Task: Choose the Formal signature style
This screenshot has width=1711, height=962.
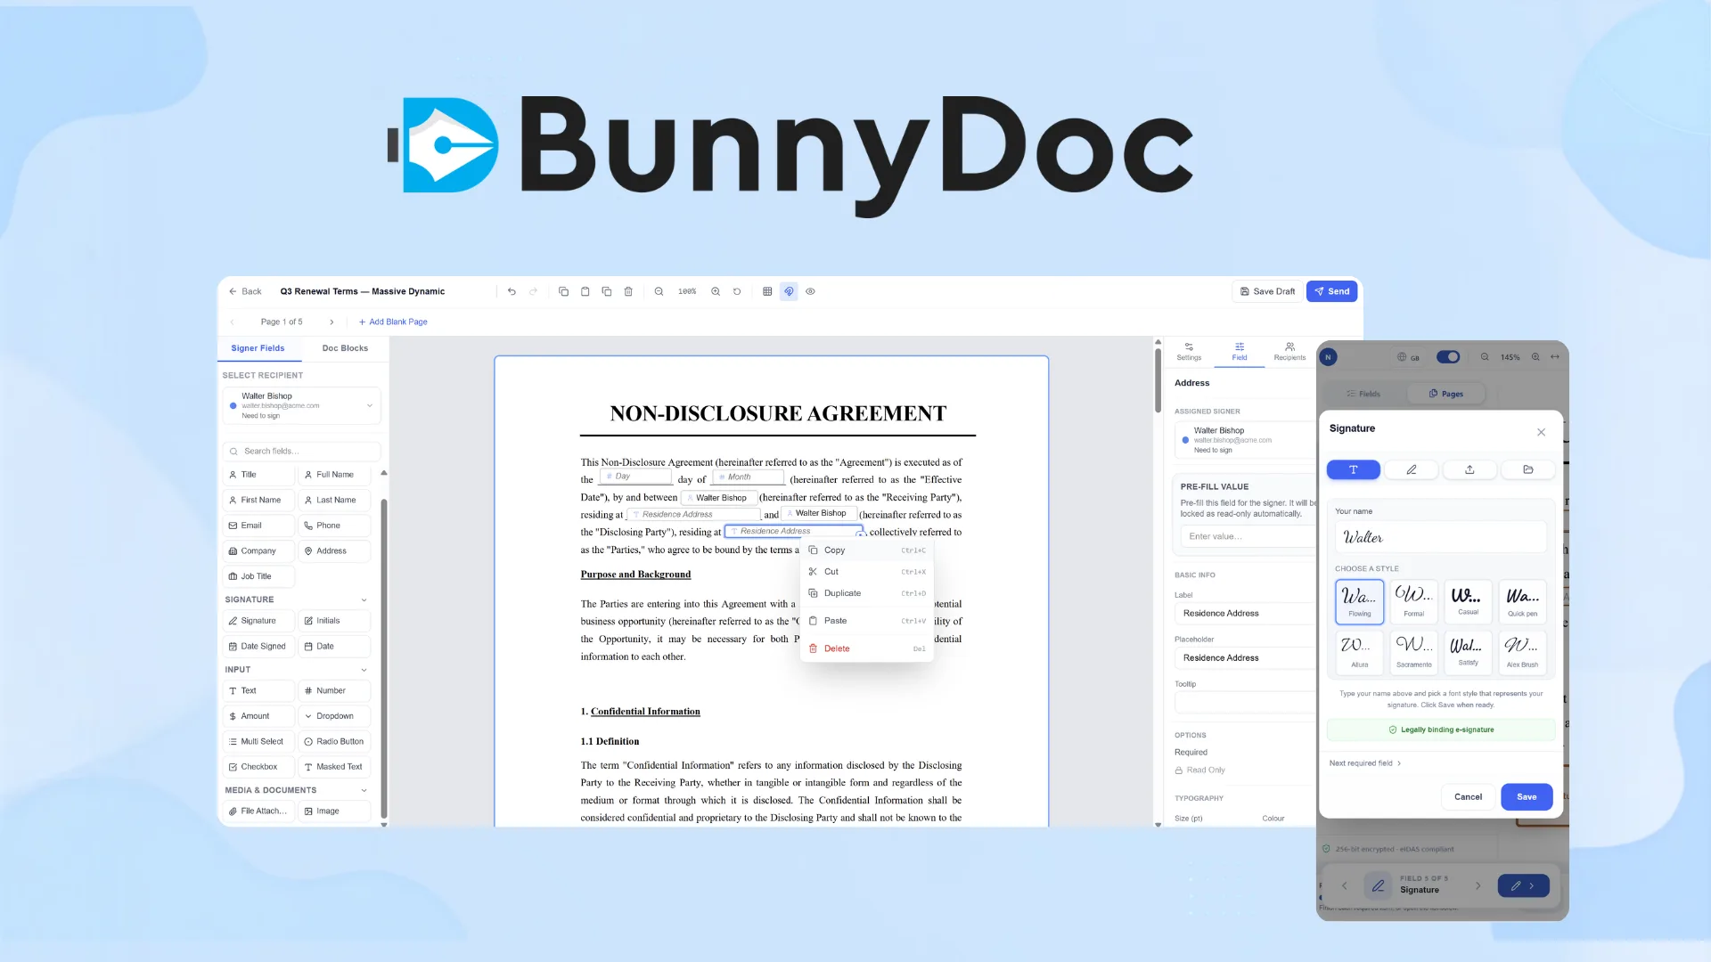Action: coord(1414,601)
